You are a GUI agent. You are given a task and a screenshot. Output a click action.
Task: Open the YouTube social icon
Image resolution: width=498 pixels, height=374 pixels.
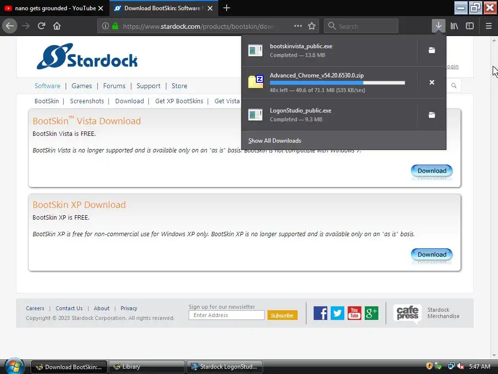(x=355, y=313)
